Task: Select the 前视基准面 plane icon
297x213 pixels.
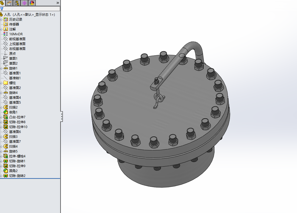Action: [6, 39]
